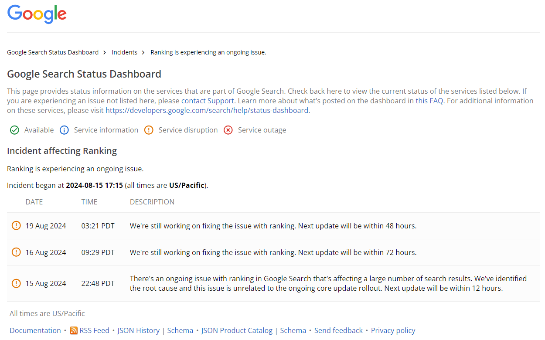Image resolution: width=545 pixels, height=340 pixels.
Task: Open the Schema link after JSON History
Action: tap(180, 330)
